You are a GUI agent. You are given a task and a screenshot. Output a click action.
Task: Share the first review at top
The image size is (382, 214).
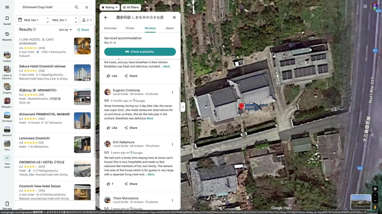pyautogui.click(x=131, y=76)
